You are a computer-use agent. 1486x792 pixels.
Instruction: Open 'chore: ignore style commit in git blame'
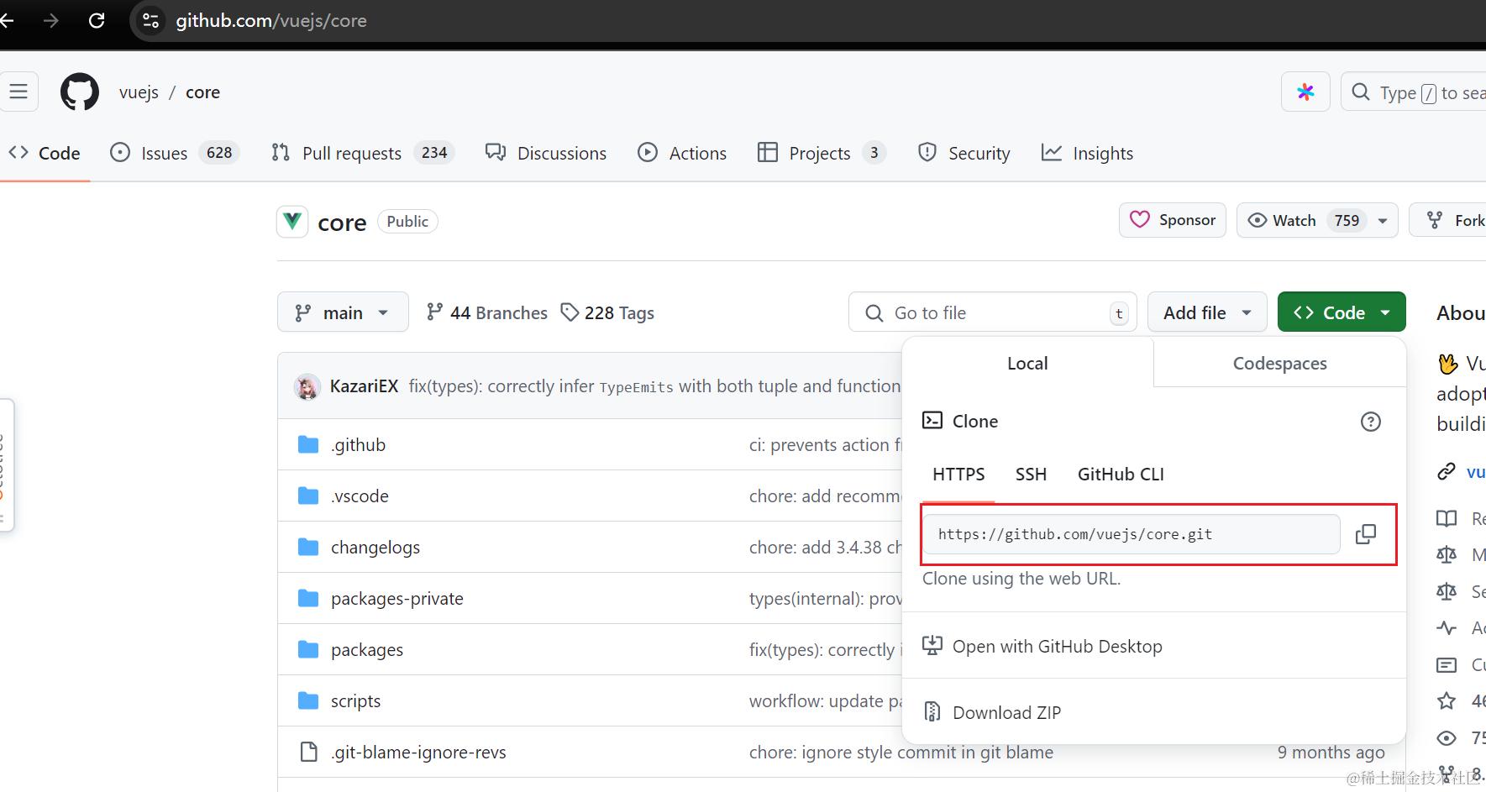pyautogui.click(x=901, y=752)
